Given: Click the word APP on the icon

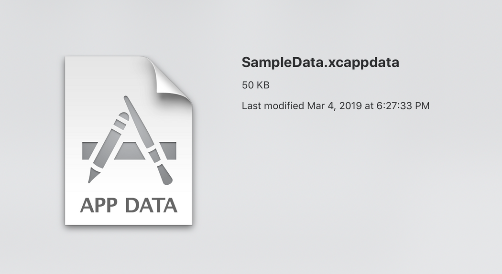Looking at the screenshot, I should point(98,205).
